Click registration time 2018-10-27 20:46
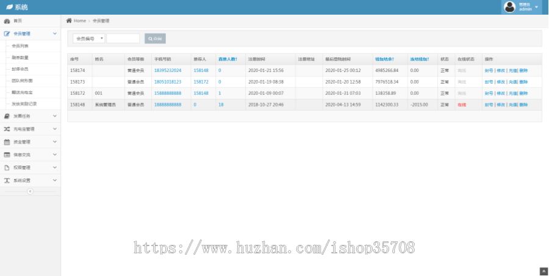This screenshot has height=276, width=549. (266, 105)
